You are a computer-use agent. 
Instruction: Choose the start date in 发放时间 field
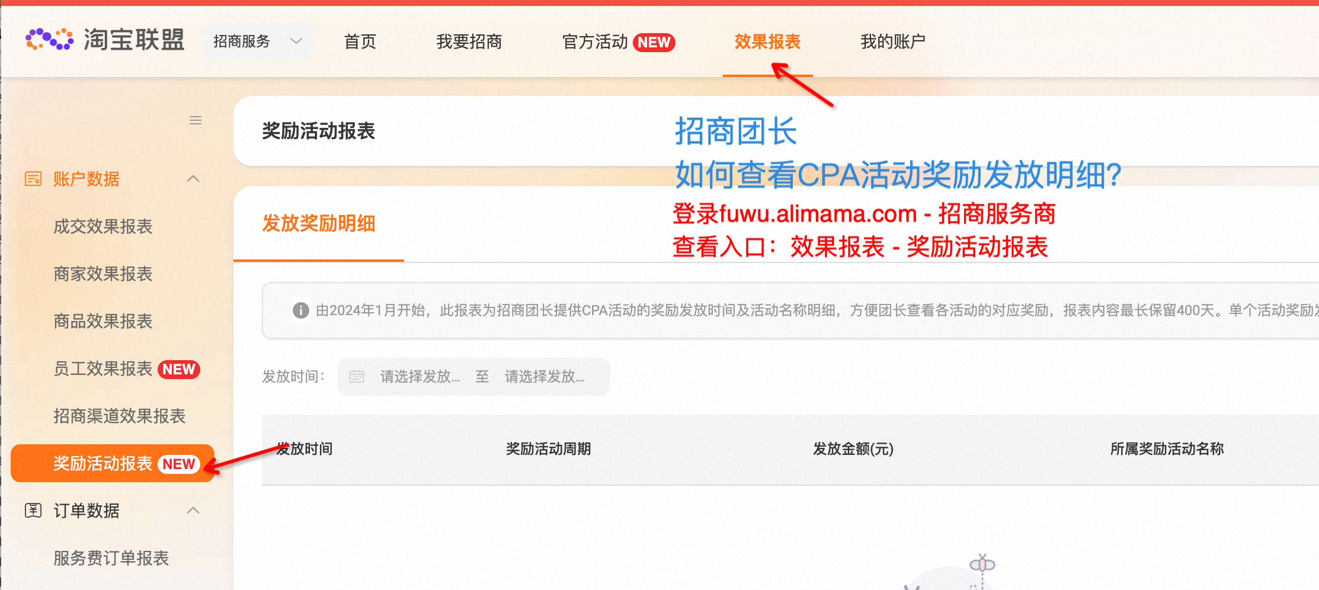[420, 376]
